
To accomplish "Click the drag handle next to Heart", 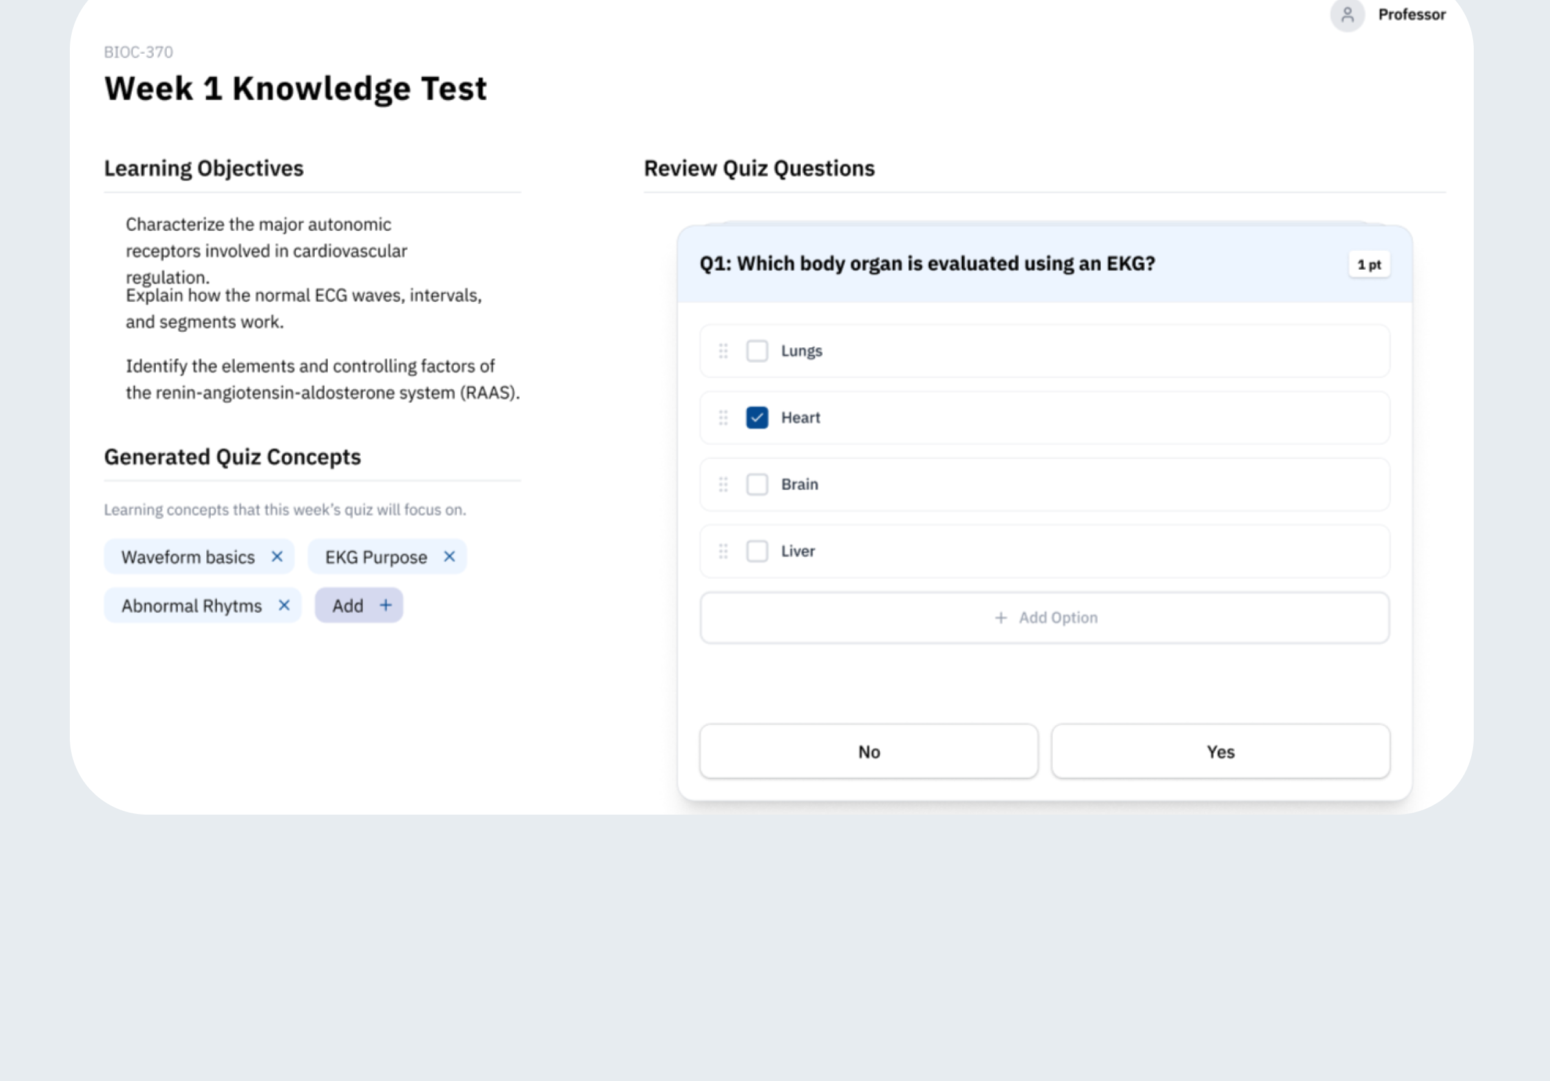I will point(723,417).
